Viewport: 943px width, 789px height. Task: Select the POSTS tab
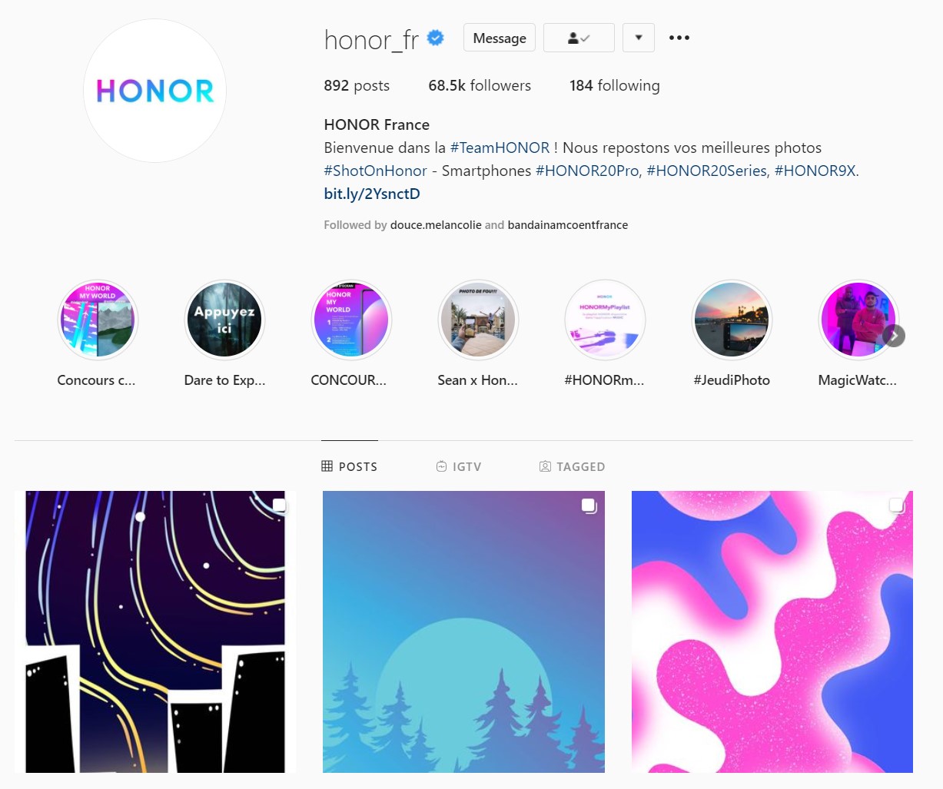(x=350, y=466)
